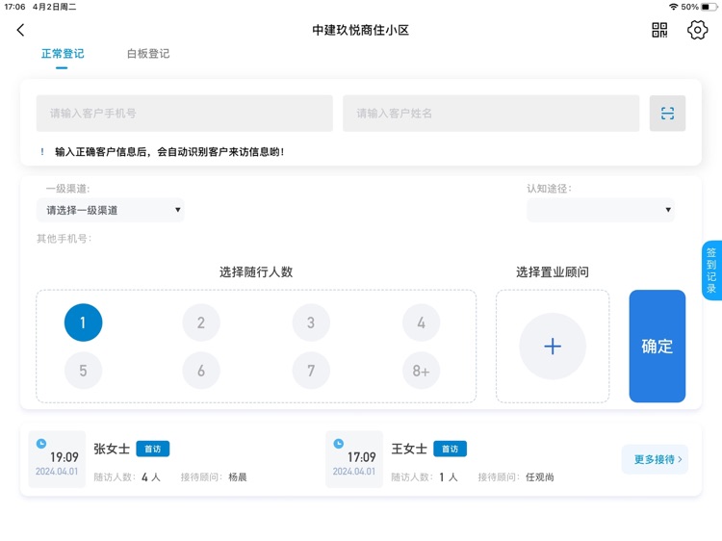Tap the Wi-Fi icon in the status bar
The height and width of the screenshot is (541, 722).
674,7
